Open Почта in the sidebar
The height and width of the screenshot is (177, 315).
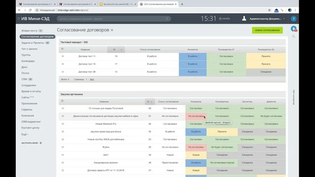point(25,73)
